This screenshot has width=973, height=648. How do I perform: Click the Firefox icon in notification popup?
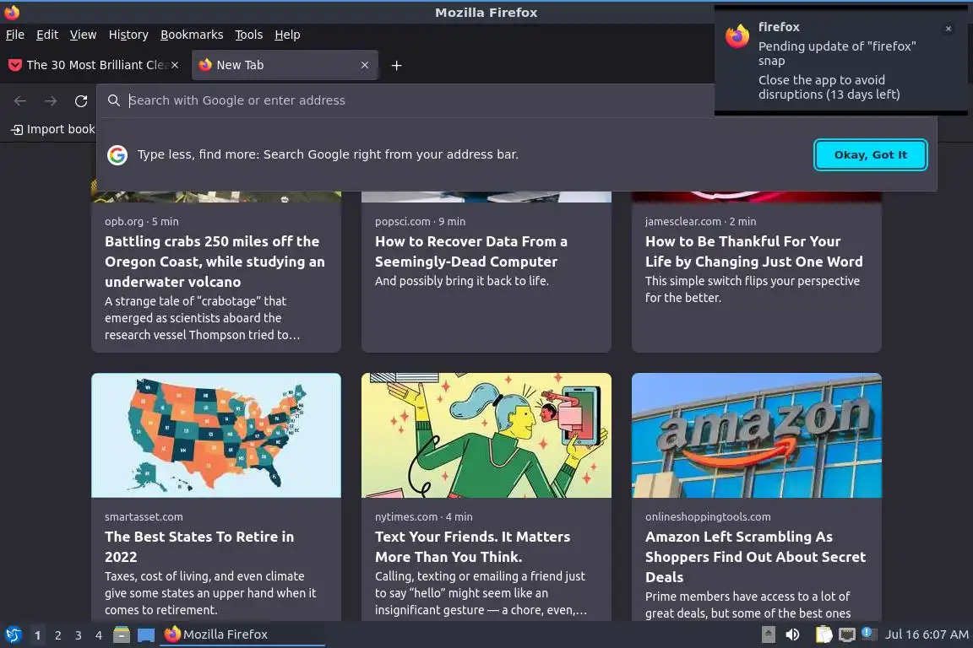coord(737,36)
